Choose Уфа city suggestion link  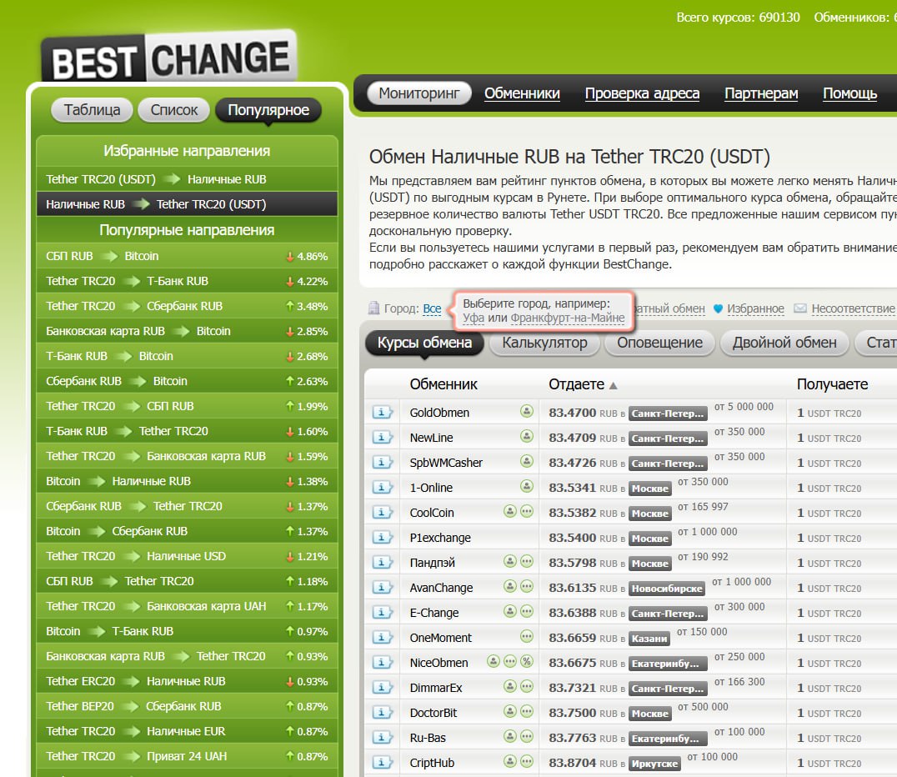pos(474,318)
